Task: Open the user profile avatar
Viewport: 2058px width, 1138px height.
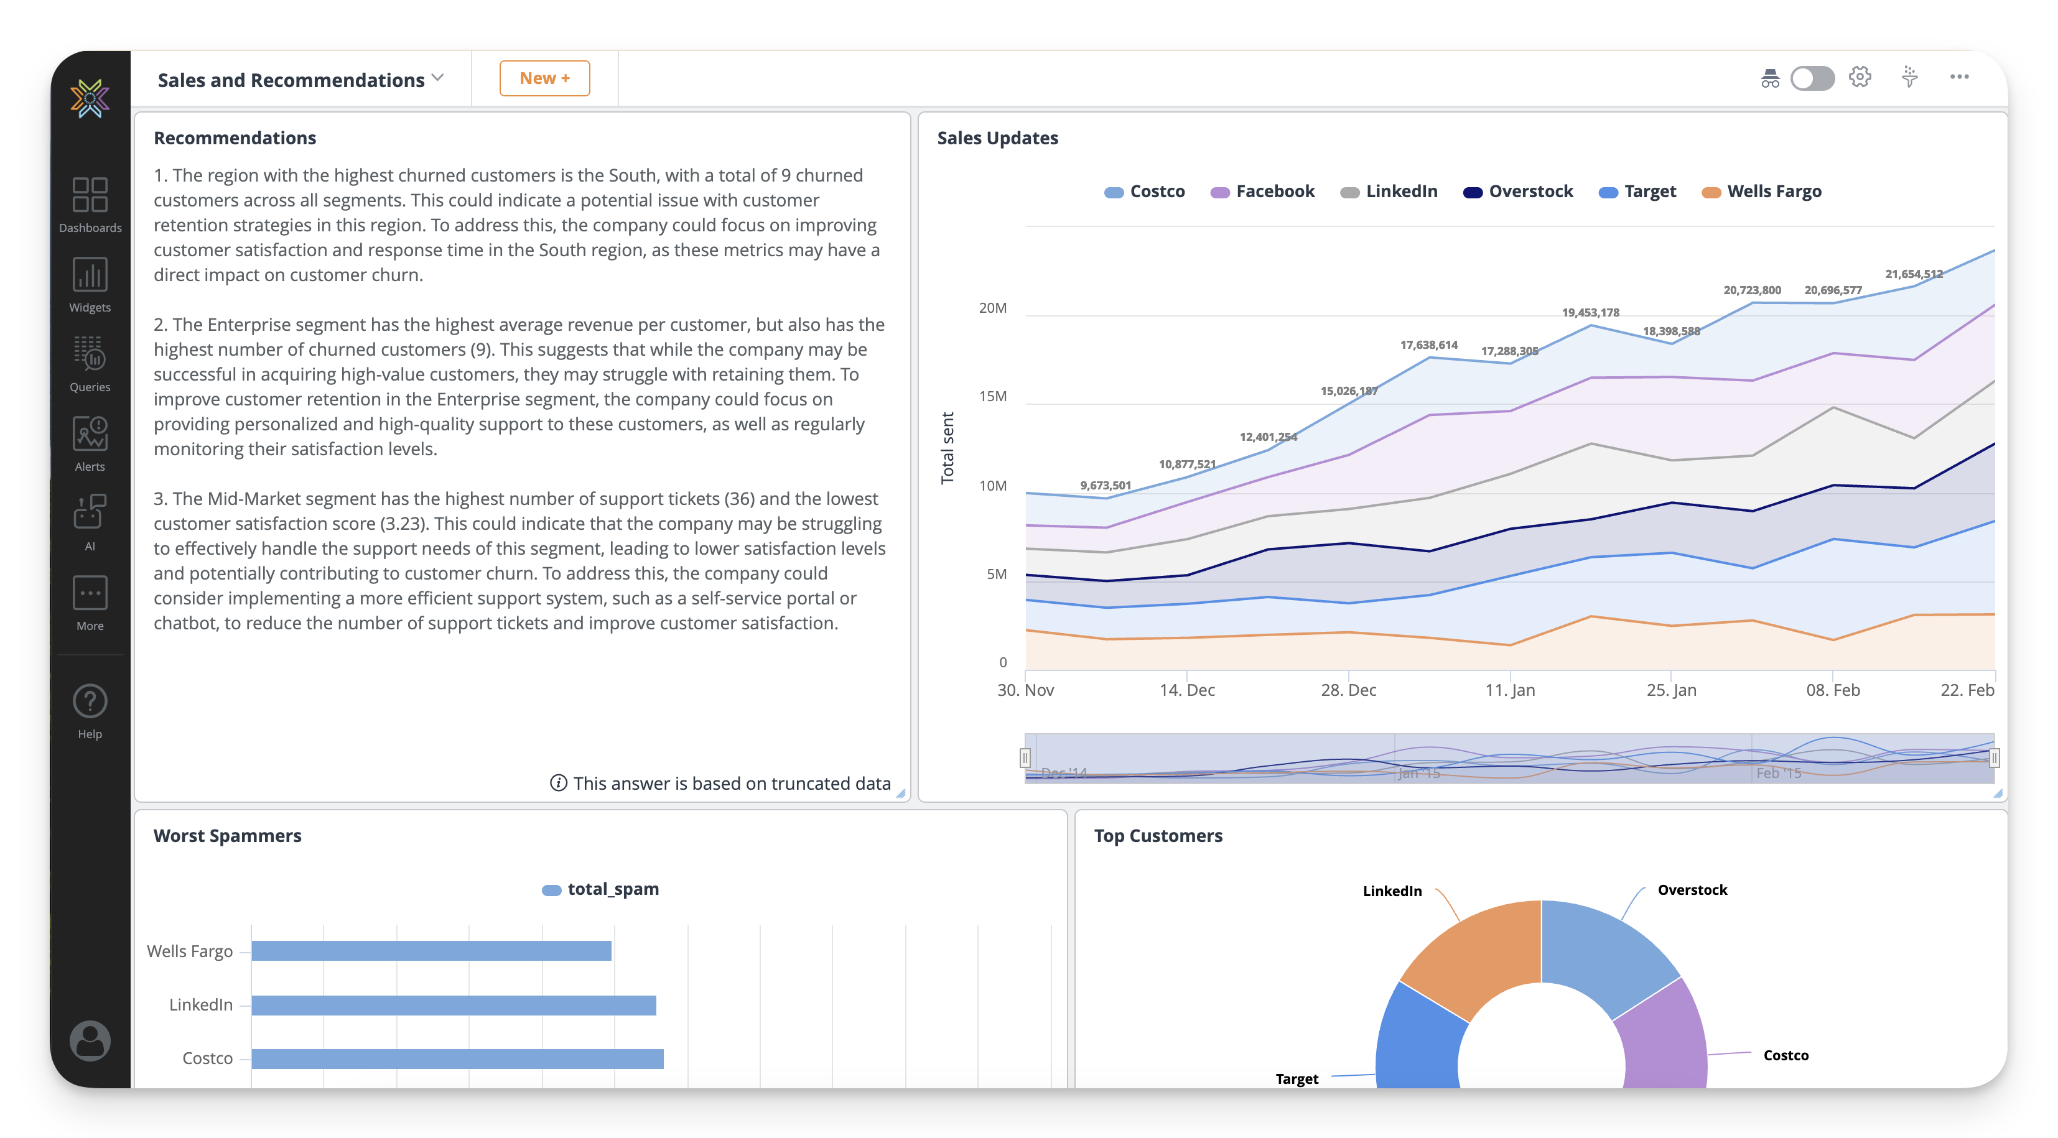Action: click(x=90, y=1040)
